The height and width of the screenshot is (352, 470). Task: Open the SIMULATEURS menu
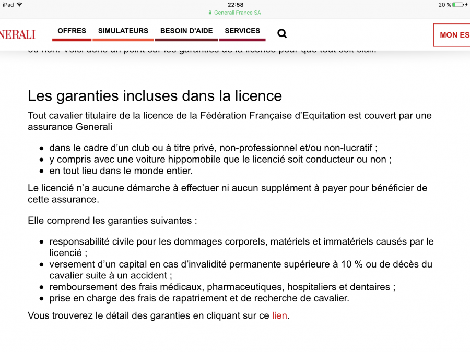[123, 31]
